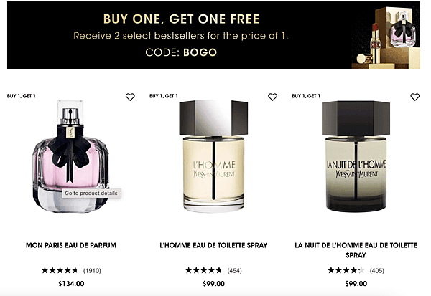Click the Buy 1, Get 1 badge on Mon Paris
This screenshot has height=296, width=431.
pyautogui.click(x=21, y=96)
